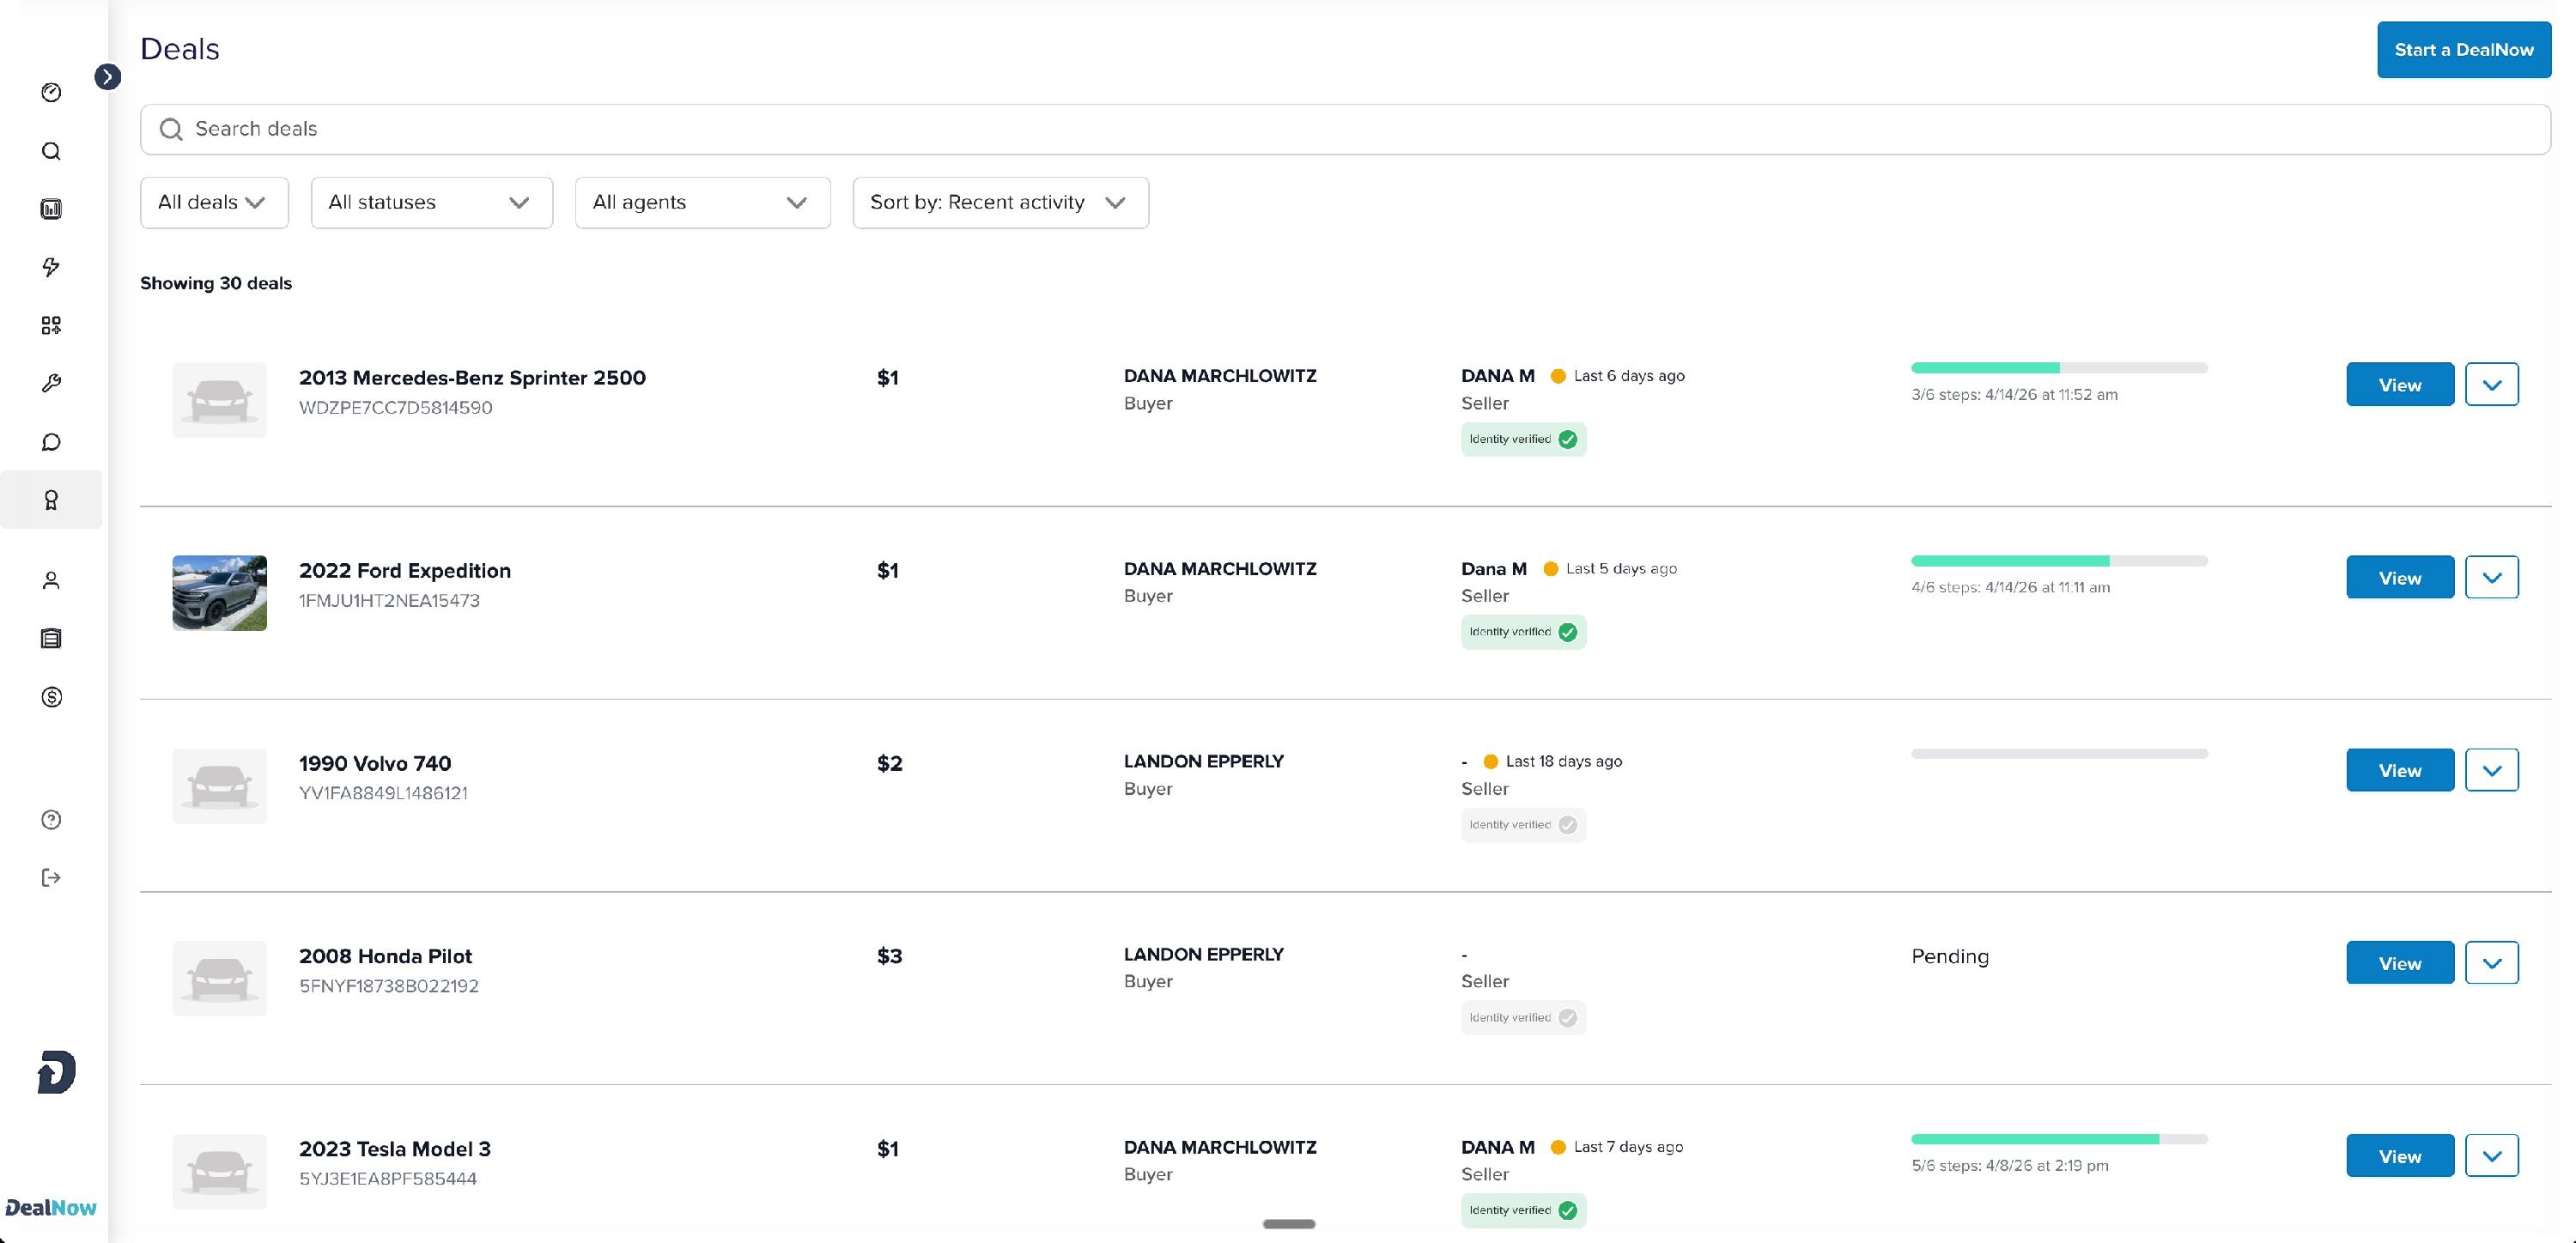
Task: Open the wrench tools icon in sidebar
Action: point(51,383)
